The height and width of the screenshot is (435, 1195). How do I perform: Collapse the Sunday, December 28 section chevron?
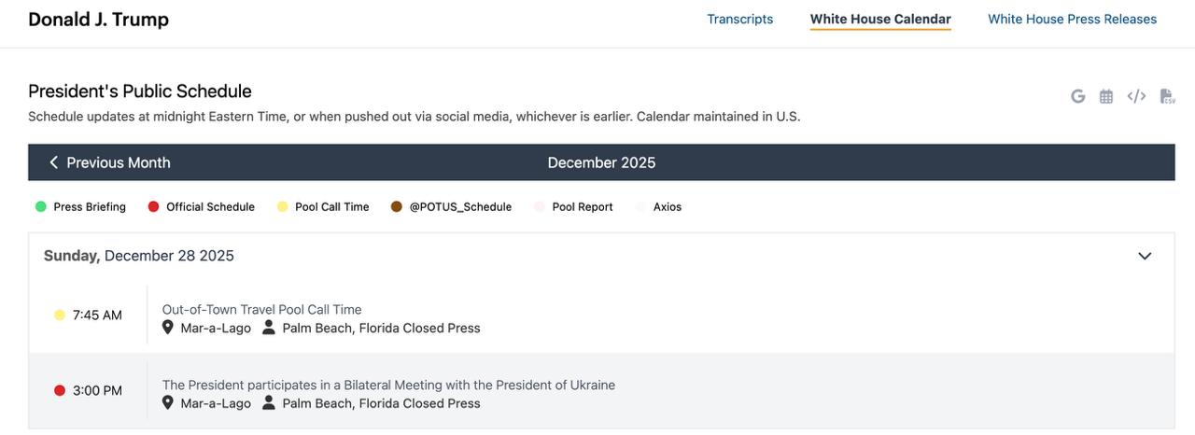tap(1145, 256)
